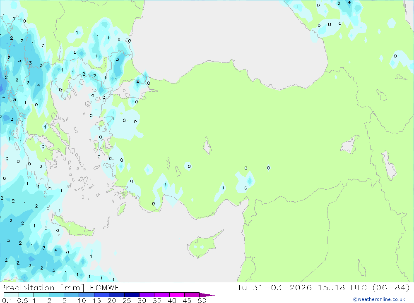Click the 0.5–1 mm legend color swatch
Image resolution: width=414 pixels, height=303 pixels.
tap(26, 295)
